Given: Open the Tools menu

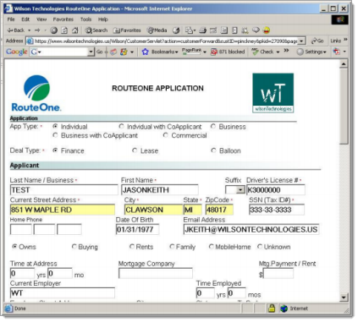Looking at the screenshot, I should [85, 19].
